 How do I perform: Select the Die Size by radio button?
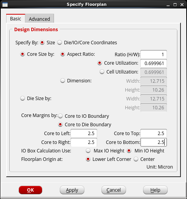tap(22, 99)
